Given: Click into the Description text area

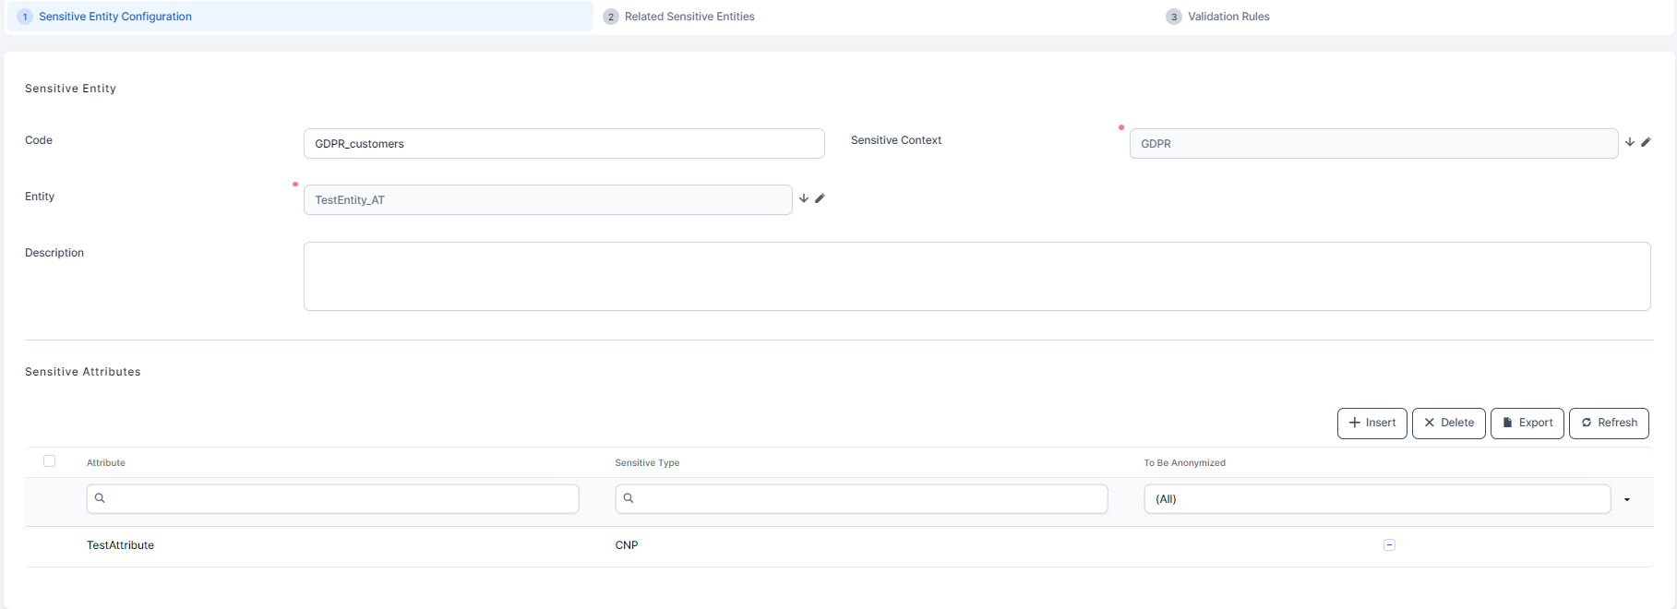Looking at the screenshot, I should point(976,276).
